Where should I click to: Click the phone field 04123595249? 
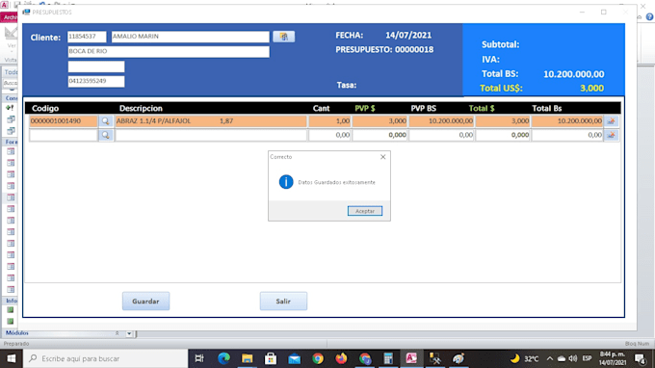tap(96, 81)
